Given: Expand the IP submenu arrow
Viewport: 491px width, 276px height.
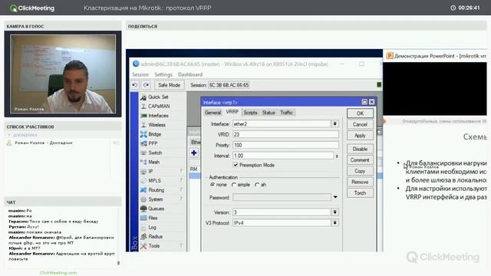Looking at the screenshot, I should 181,171.
